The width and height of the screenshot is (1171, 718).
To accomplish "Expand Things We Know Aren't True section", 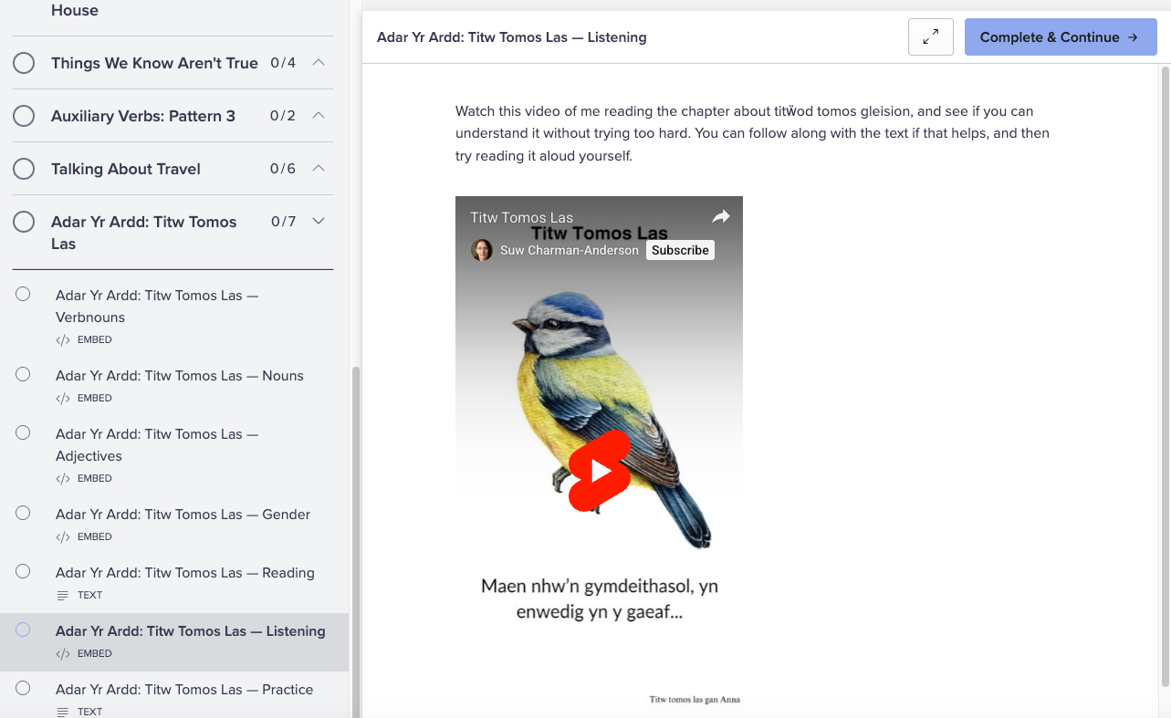I will (319, 63).
